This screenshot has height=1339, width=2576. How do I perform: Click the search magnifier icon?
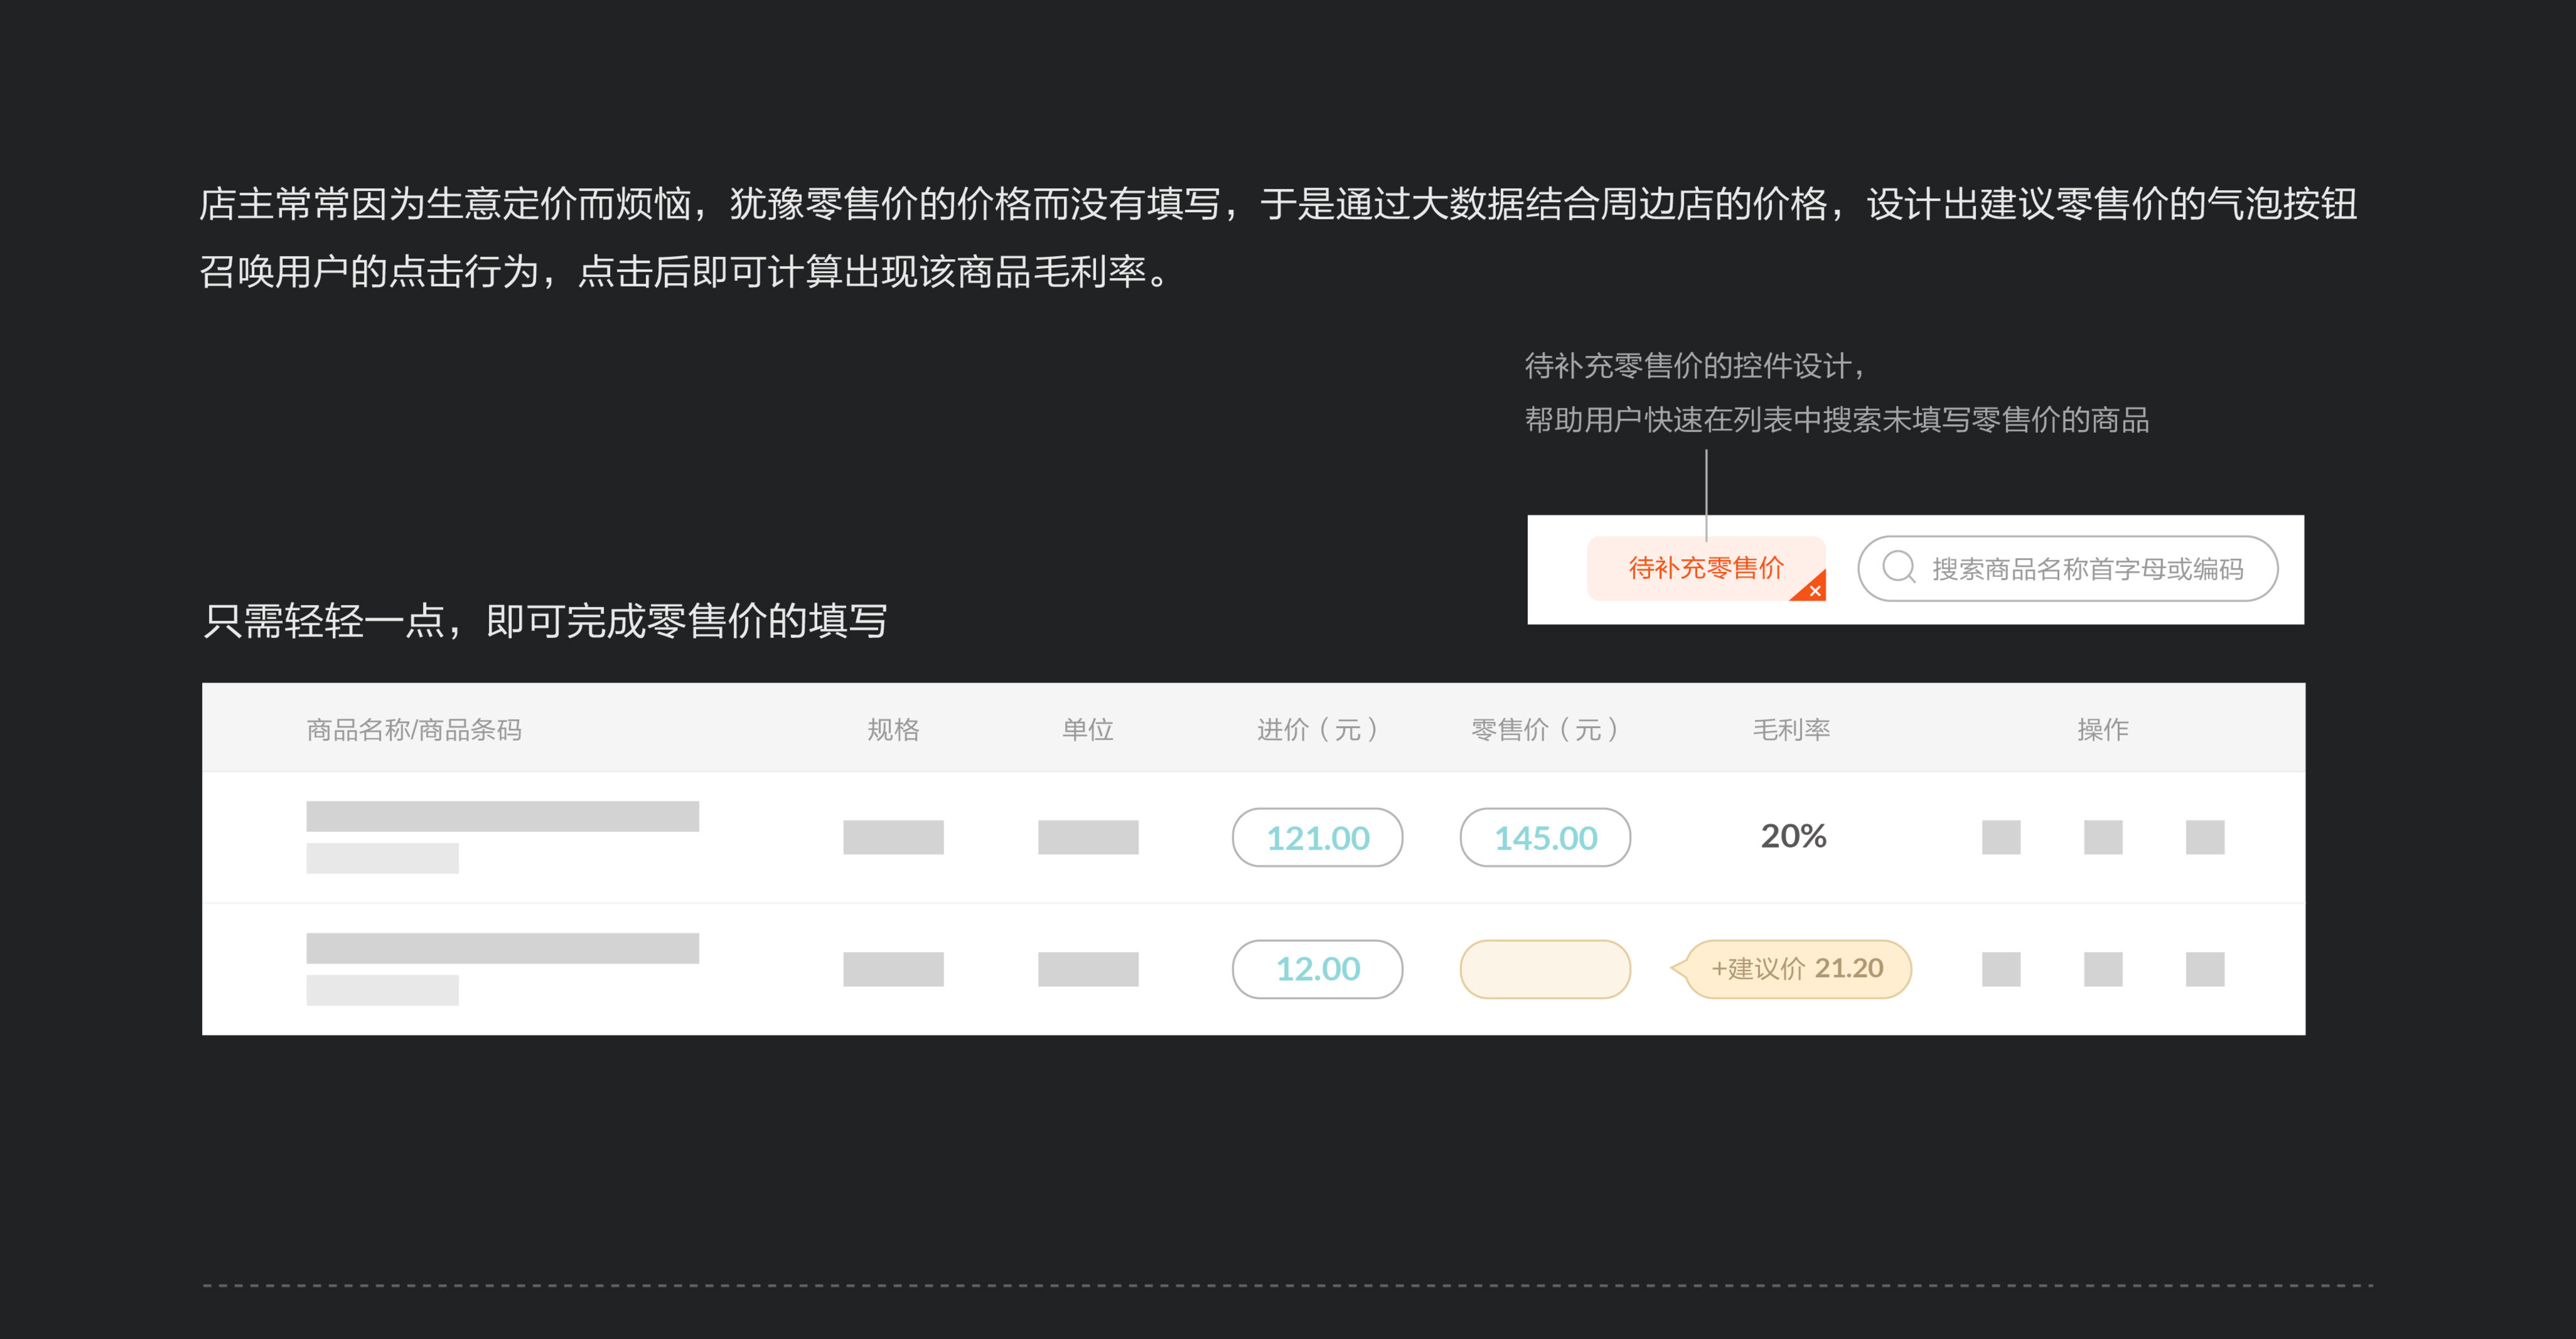point(1898,567)
